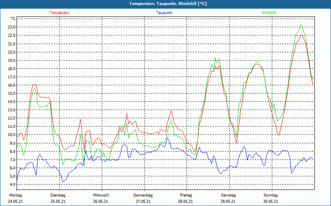Click the '28.05.21' date label
The image size is (331, 206).
tap(185, 201)
